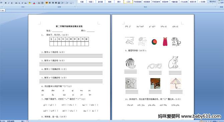Click the name blank line field

[x=58, y=31]
